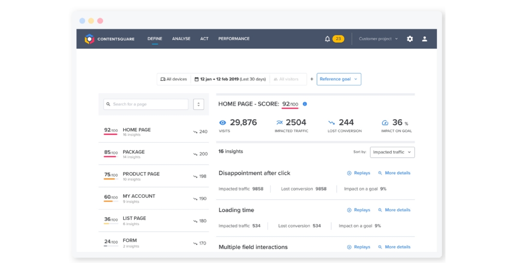Open the notifications bell icon
The width and height of the screenshot is (514, 268).
[326, 38]
